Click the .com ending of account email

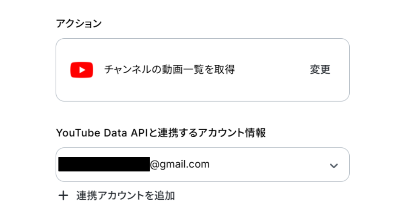[200, 164]
